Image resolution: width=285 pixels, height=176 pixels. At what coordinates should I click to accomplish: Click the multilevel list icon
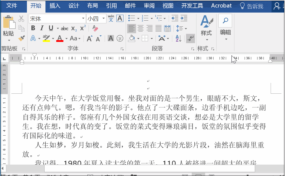158,18
